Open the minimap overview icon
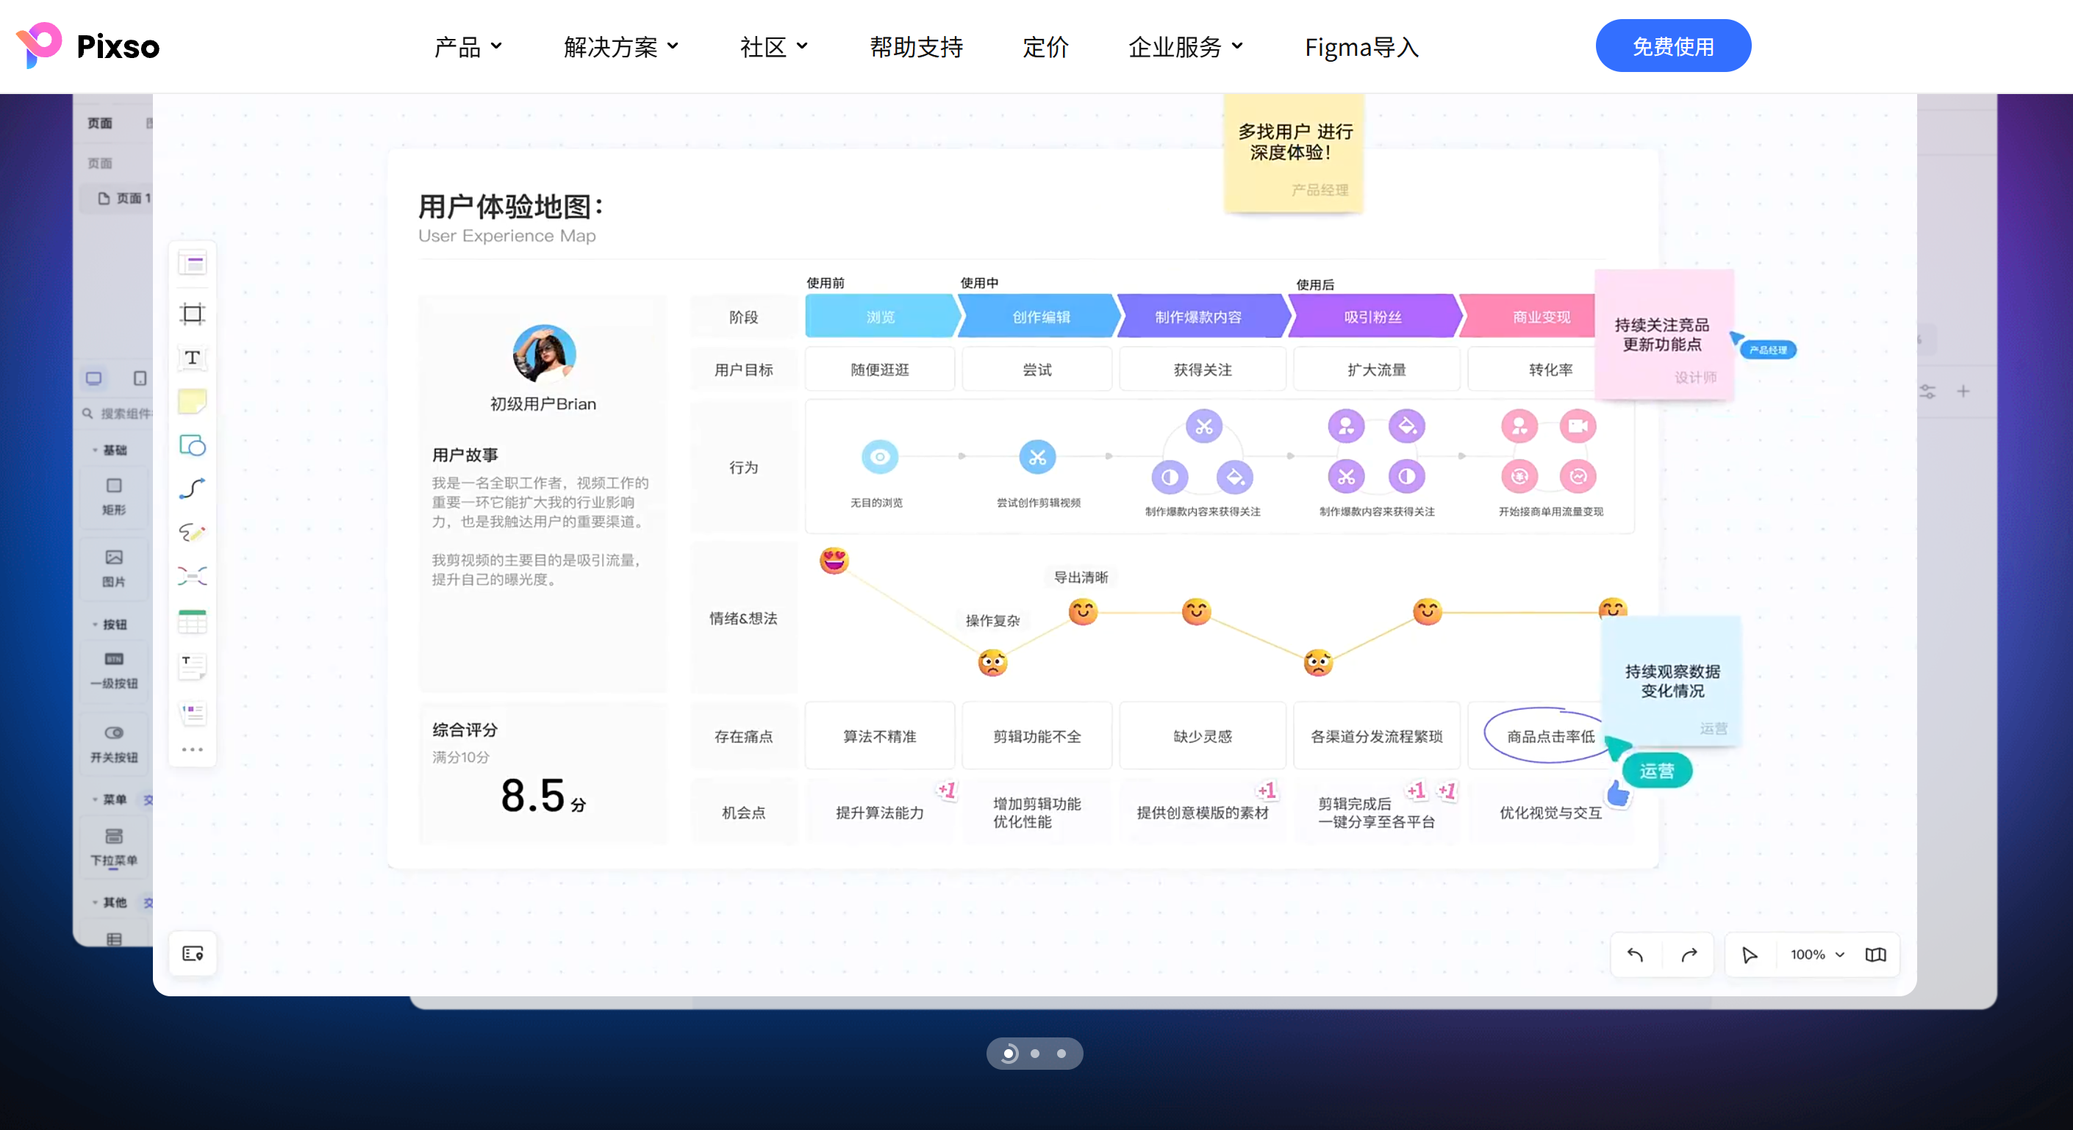The image size is (2073, 1130). coord(1876,954)
